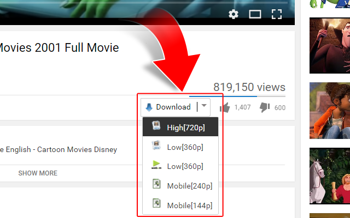Click the thumbs up like icon
The height and width of the screenshot is (218, 350).
pyautogui.click(x=225, y=108)
